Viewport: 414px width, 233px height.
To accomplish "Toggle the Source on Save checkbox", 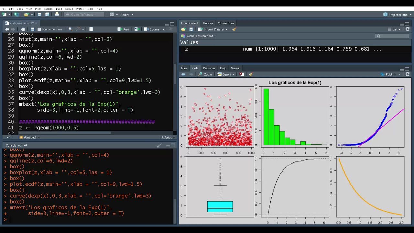I will click(39, 29).
